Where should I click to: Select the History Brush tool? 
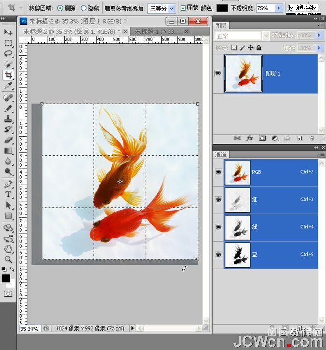(8, 129)
